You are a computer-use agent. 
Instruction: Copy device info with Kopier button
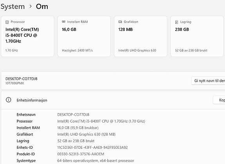[x=219, y=100]
